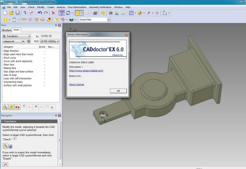
Task: Open the elysium-global.com link
Action: [86, 71]
